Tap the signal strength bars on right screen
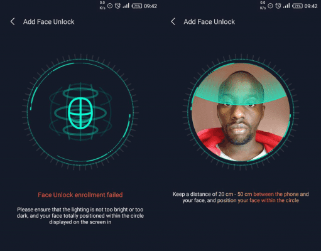Screen dimensions: 321x251 click(286, 6)
